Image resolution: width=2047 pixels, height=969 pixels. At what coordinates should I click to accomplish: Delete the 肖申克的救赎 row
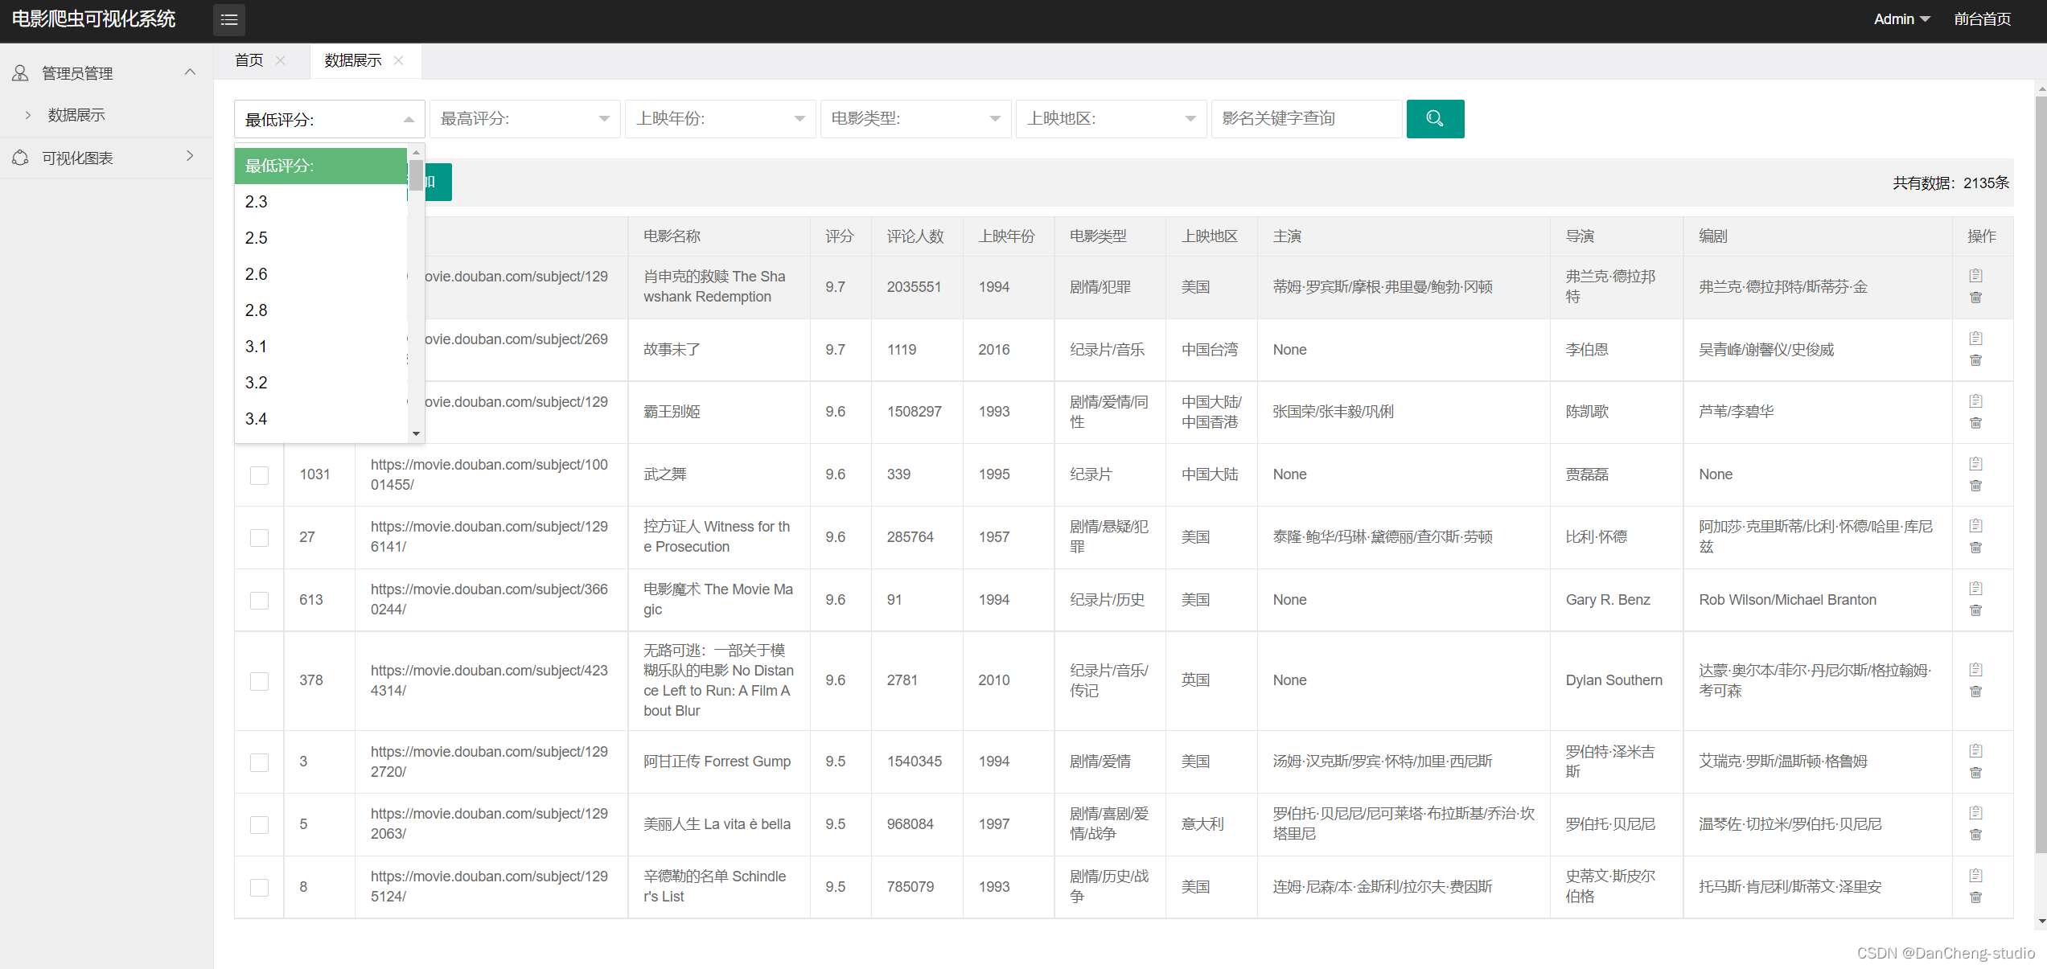click(1975, 298)
